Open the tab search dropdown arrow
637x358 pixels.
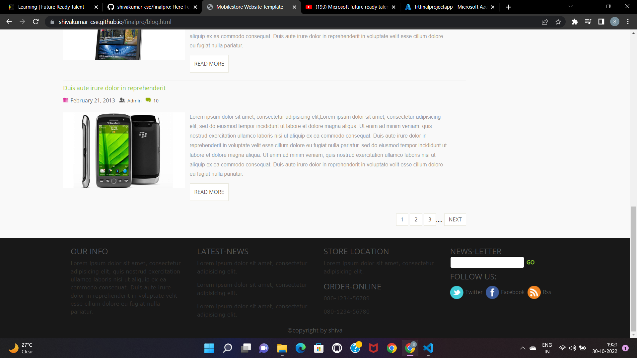pos(570,7)
